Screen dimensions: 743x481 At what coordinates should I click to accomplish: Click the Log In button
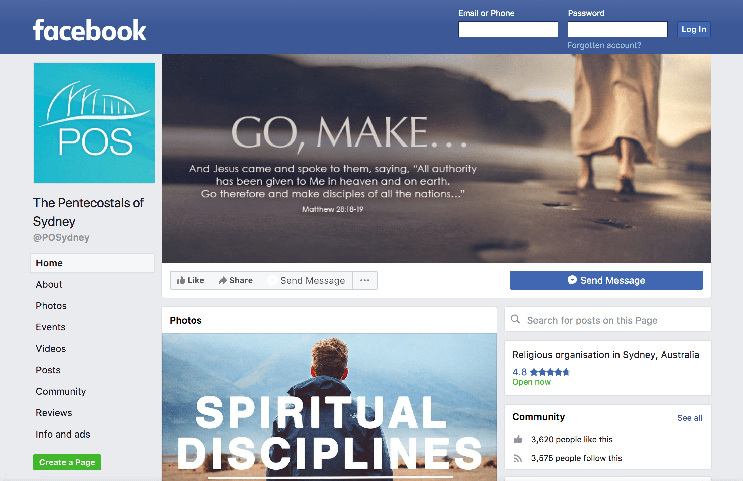coord(694,29)
